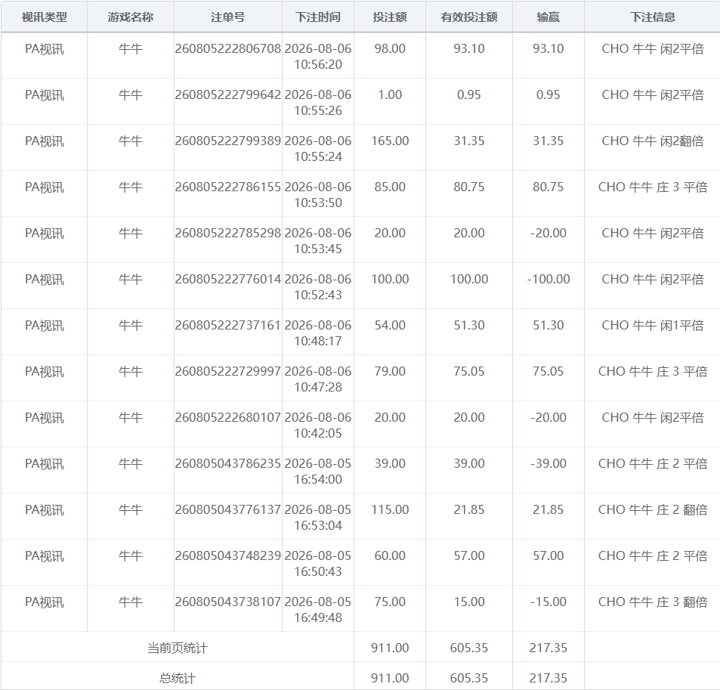
Task: Click bet time 2026-08-05 16:53:04
Action: [318, 517]
